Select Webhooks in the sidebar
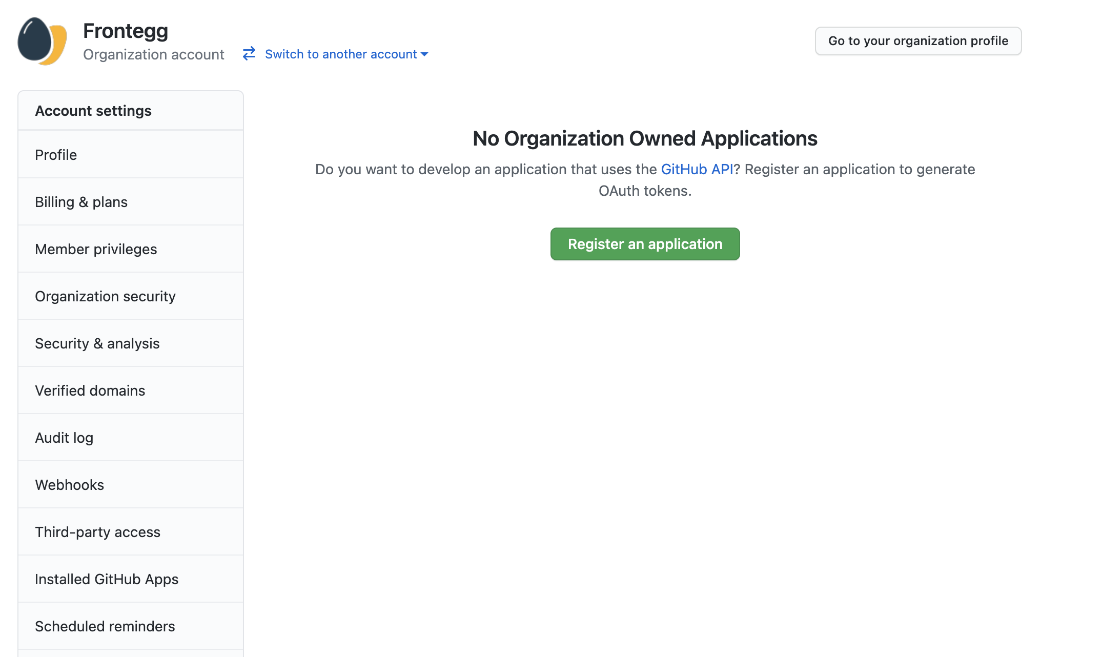The image size is (1102, 657). (x=69, y=485)
